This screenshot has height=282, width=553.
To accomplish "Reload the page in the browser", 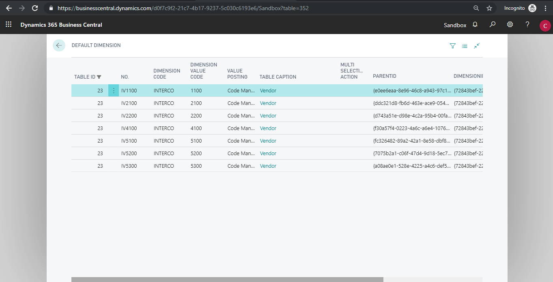I will (x=35, y=8).
